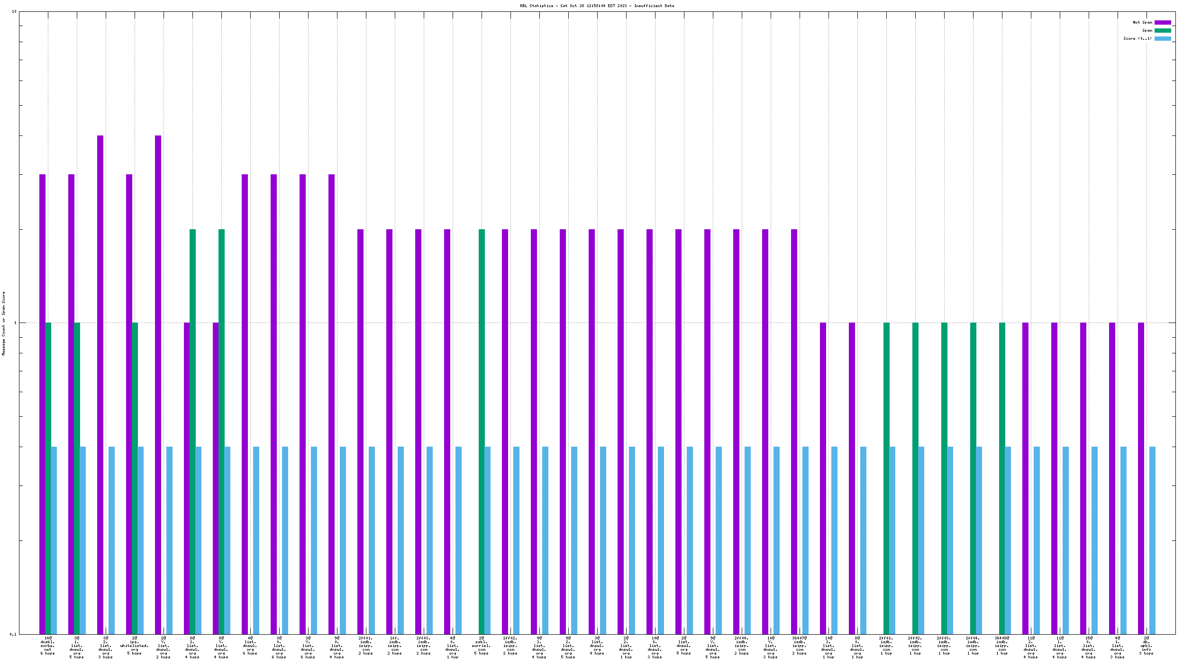Viewport: 1183px width, 665px height.
Task: Click the Message Count or Spam Score axis label
Action: (x=3, y=323)
